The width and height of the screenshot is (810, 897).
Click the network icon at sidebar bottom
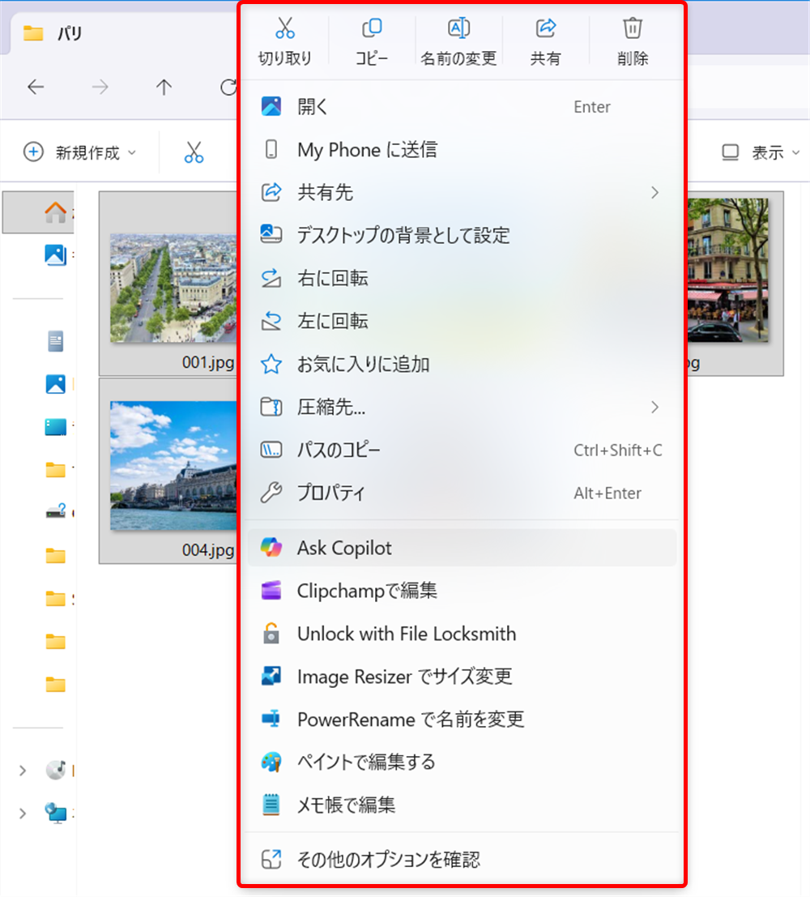click(55, 814)
